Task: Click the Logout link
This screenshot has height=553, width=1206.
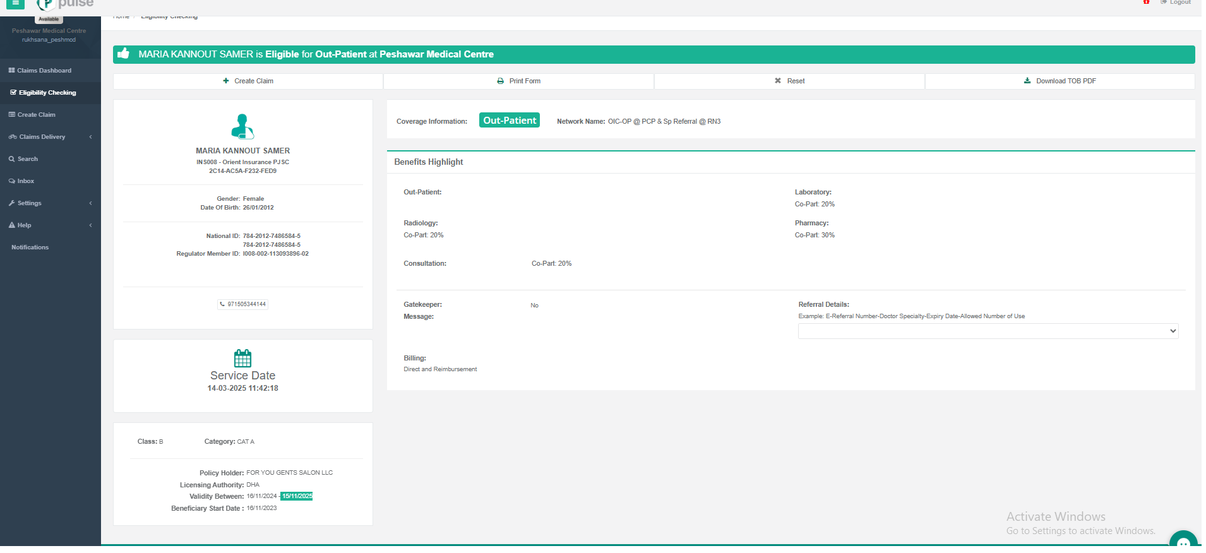Action: (1179, 3)
